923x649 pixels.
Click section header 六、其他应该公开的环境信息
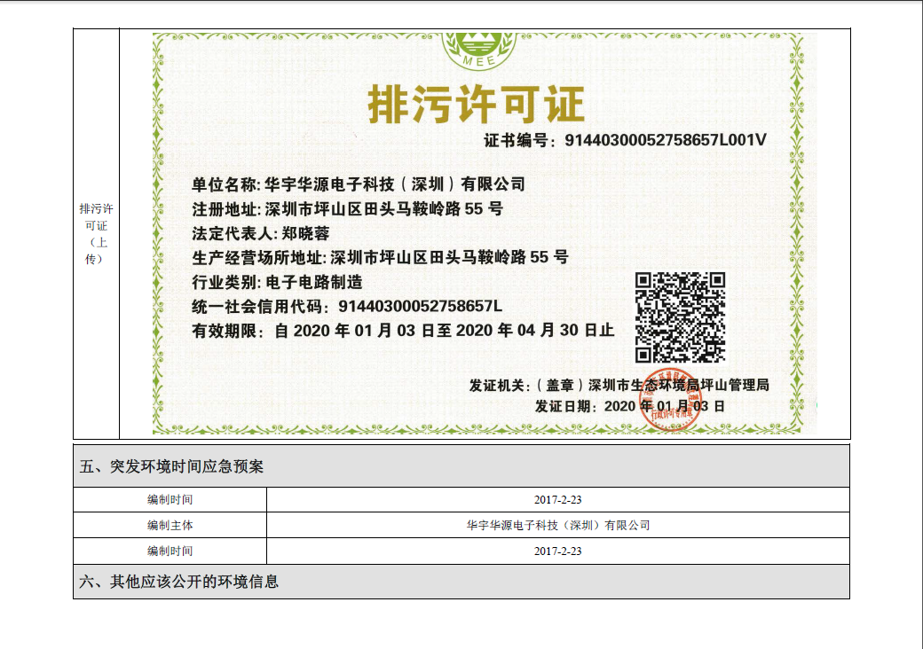coord(461,582)
